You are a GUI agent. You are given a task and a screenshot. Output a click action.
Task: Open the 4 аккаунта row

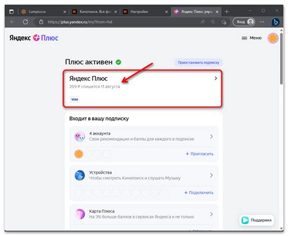144,136
